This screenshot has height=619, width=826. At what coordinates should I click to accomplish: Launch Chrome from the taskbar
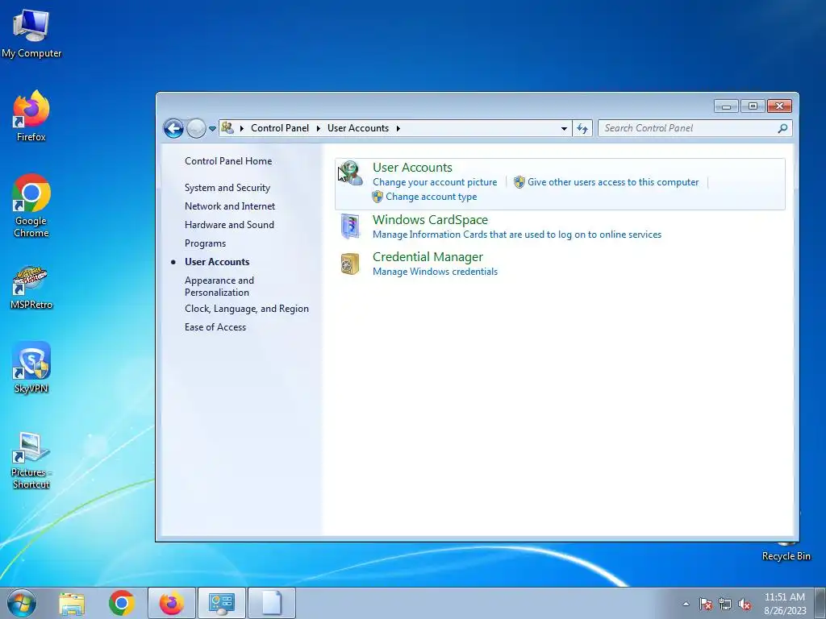[x=122, y=603]
